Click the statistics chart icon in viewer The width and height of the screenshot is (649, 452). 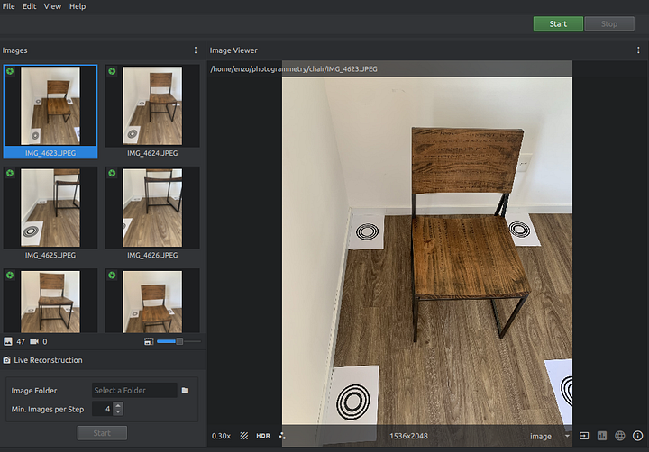pos(602,437)
